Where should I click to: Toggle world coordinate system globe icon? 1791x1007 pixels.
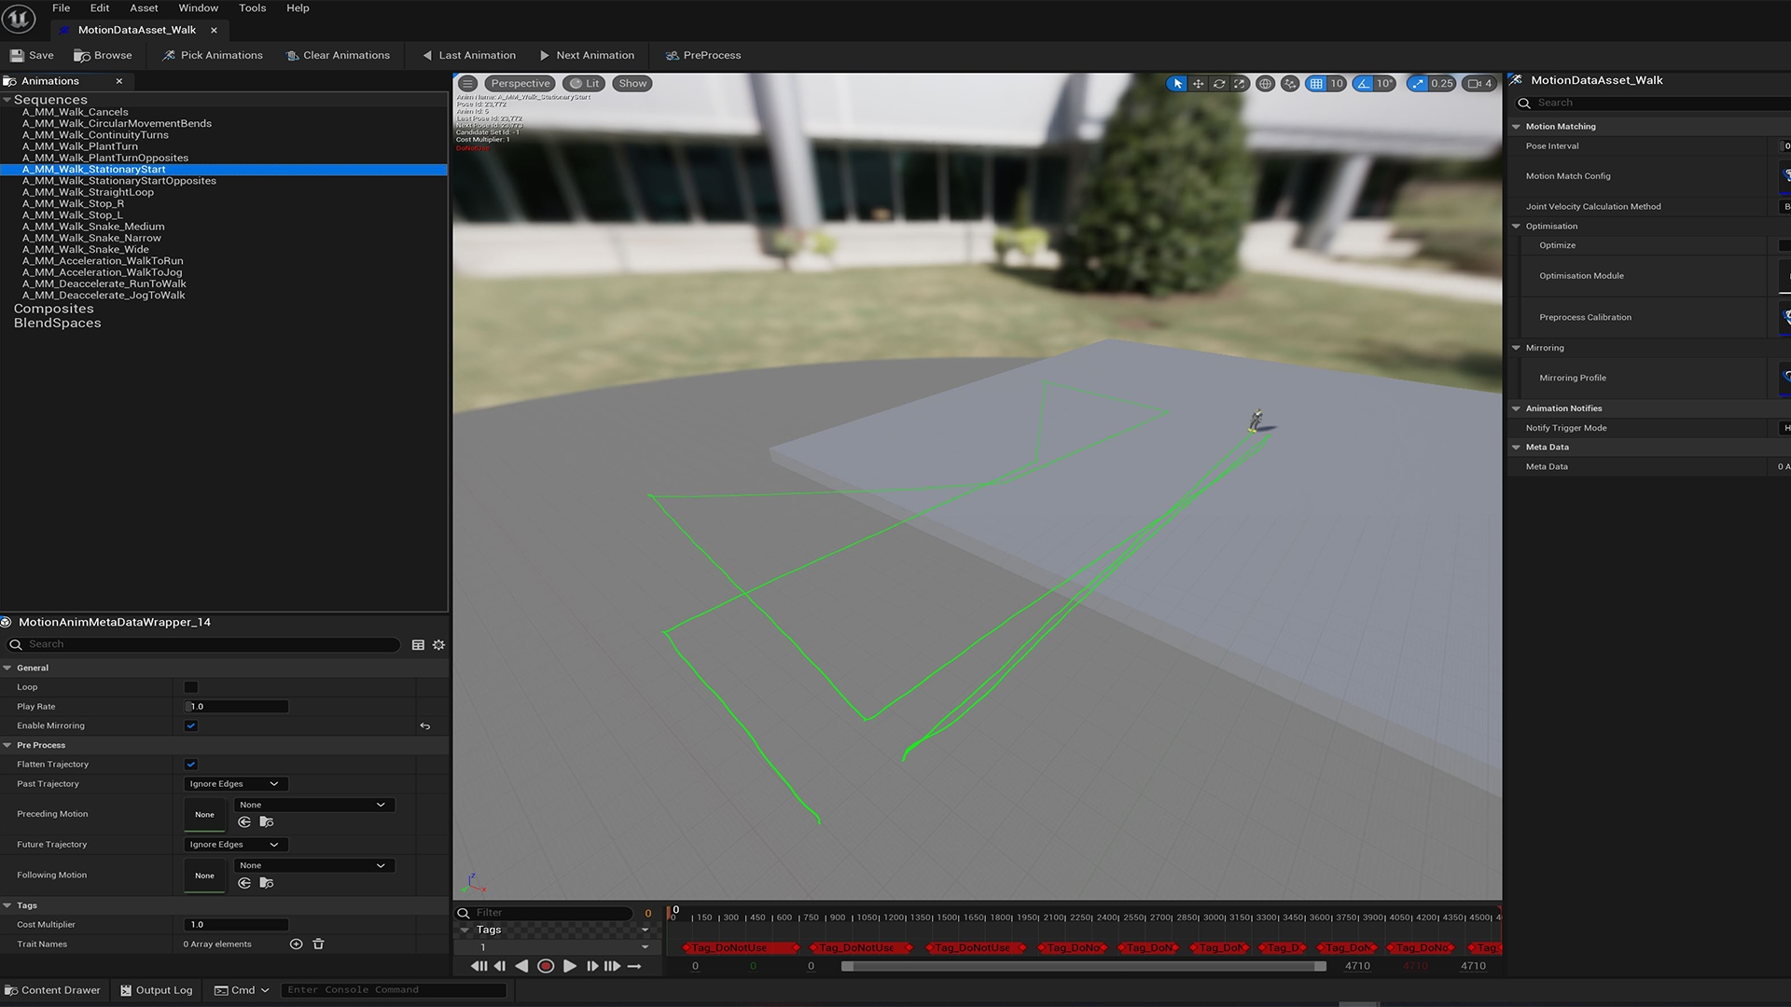click(x=1265, y=84)
